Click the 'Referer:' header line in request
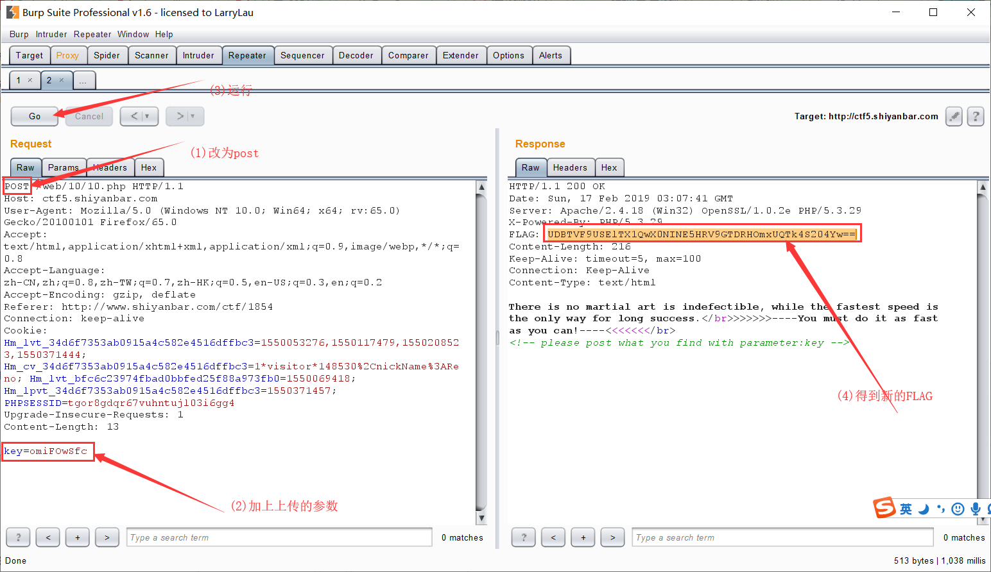Image resolution: width=991 pixels, height=572 pixels. pyautogui.click(x=139, y=307)
